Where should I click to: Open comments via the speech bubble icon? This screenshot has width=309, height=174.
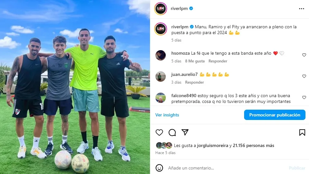click(x=172, y=133)
